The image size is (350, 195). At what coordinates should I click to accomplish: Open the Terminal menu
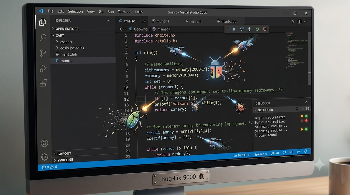tap(125, 12)
